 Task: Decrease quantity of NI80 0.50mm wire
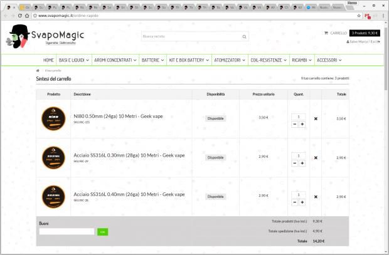coord(294,124)
